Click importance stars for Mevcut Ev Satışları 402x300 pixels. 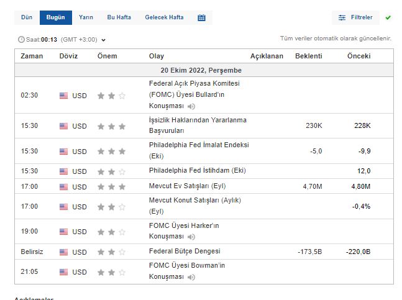[x=112, y=186]
